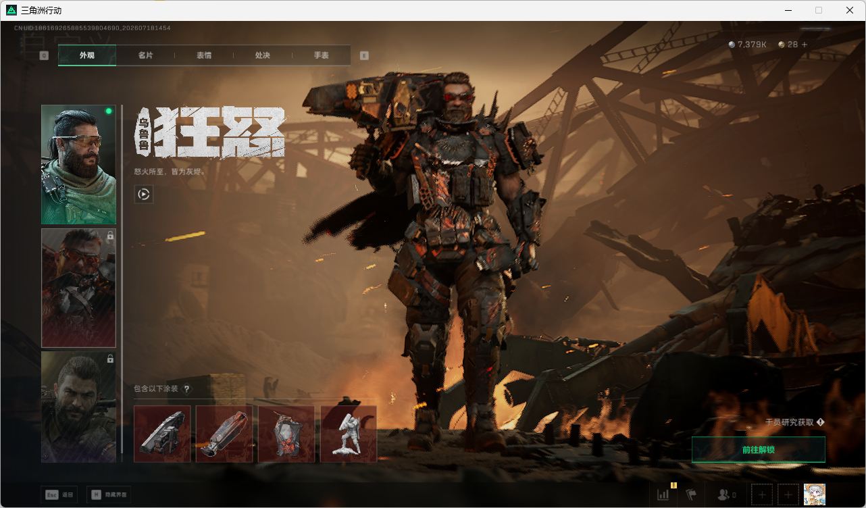The height and width of the screenshot is (508, 866).
Task: Click the 隐藏界面 hide interface button
Action: click(108, 494)
